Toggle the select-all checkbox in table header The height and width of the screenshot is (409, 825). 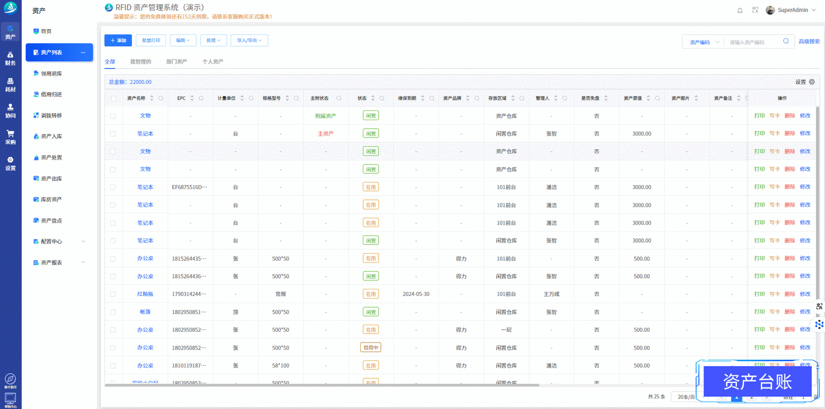click(x=113, y=98)
